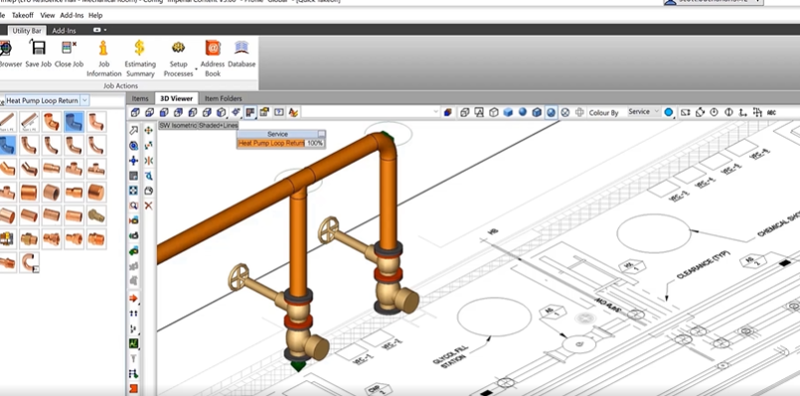Screen dimensions: 800x396
Task: Select the red X delete tool in the viewer sidebar
Action: (148, 205)
